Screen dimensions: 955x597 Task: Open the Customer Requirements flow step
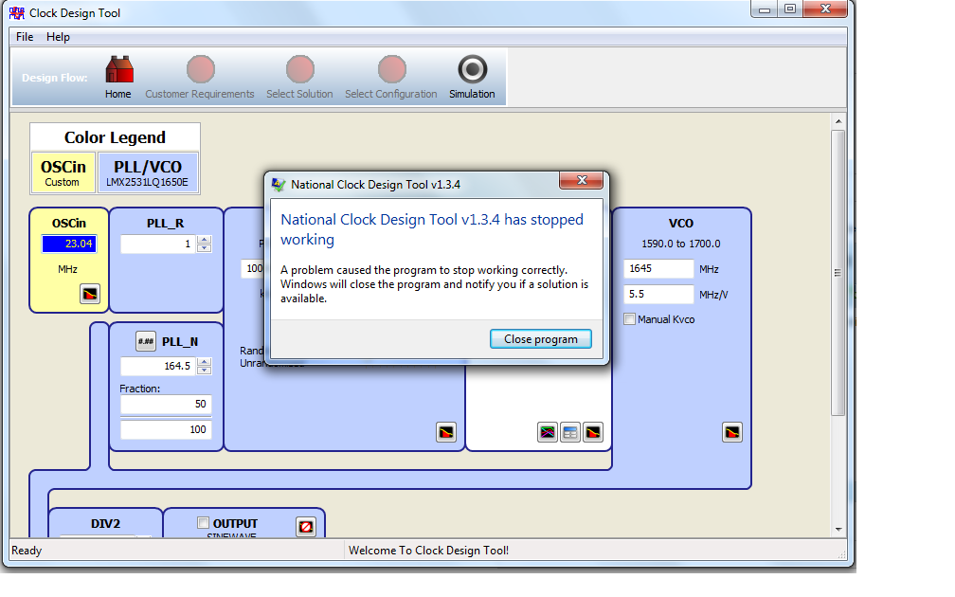(x=200, y=78)
